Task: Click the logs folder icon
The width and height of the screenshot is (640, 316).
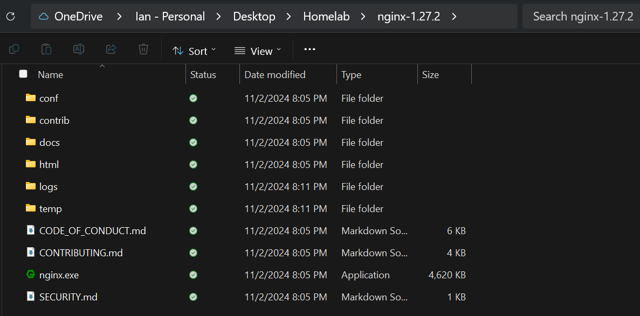Action: [x=31, y=186]
